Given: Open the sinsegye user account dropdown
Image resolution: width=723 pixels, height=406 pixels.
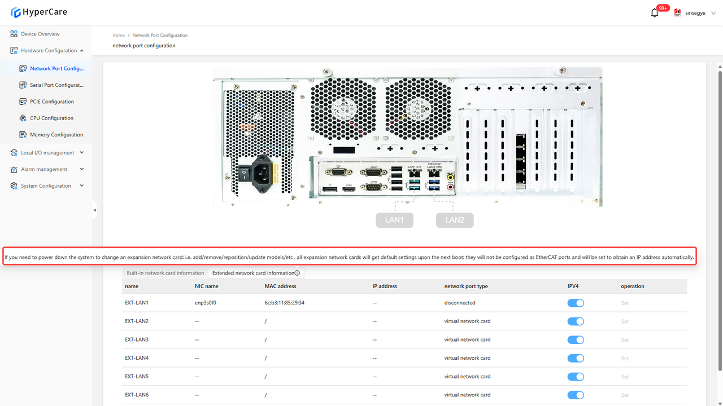Looking at the screenshot, I should coord(698,13).
